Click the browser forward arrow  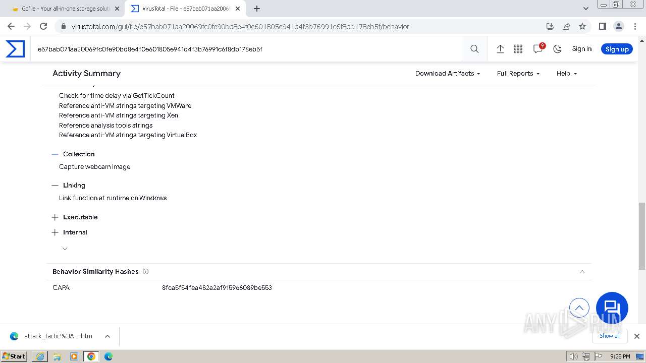[27, 26]
